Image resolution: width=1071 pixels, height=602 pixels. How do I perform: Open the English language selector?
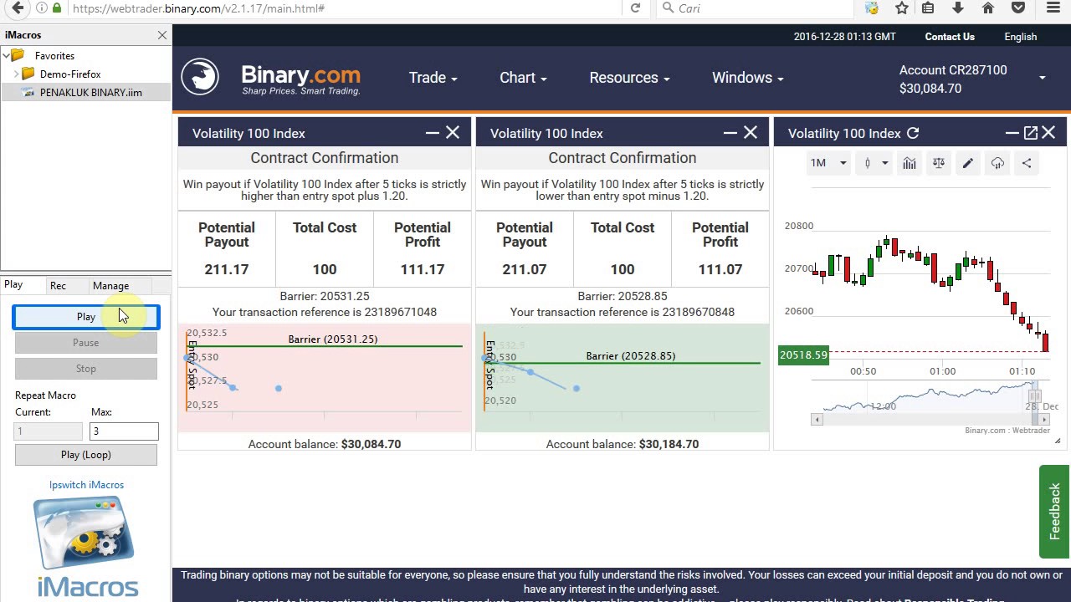point(1020,37)
